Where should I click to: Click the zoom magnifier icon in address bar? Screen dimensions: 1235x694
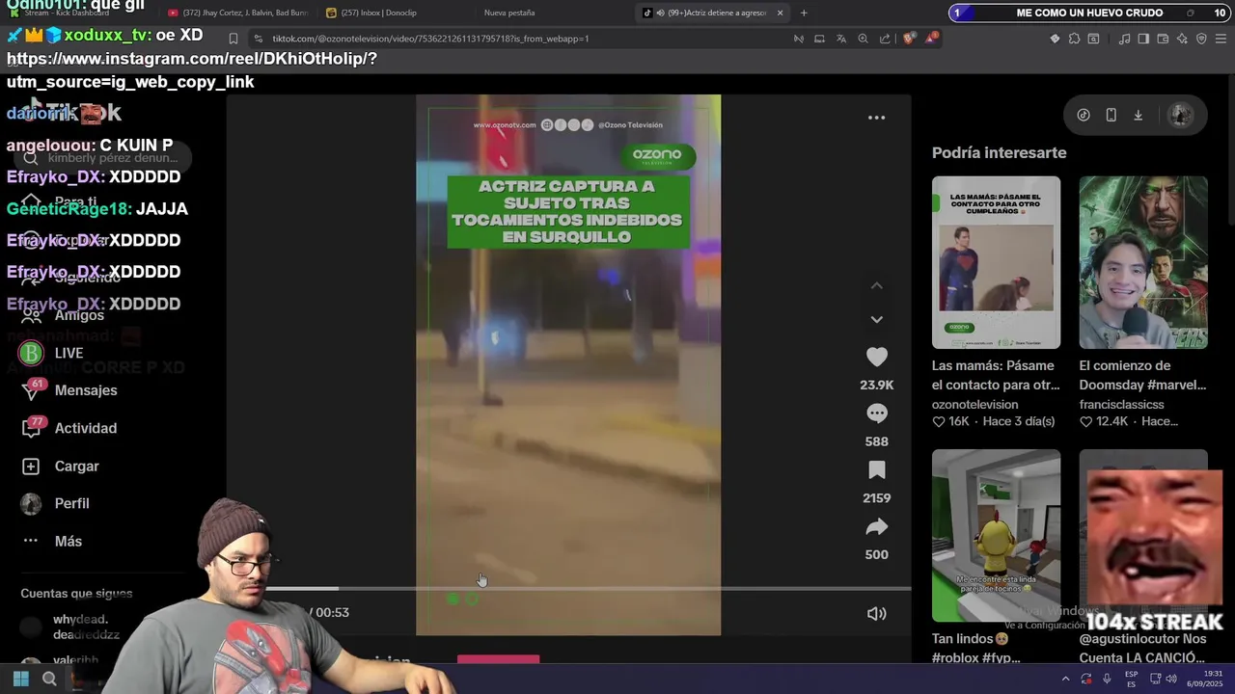click(863, 39)
